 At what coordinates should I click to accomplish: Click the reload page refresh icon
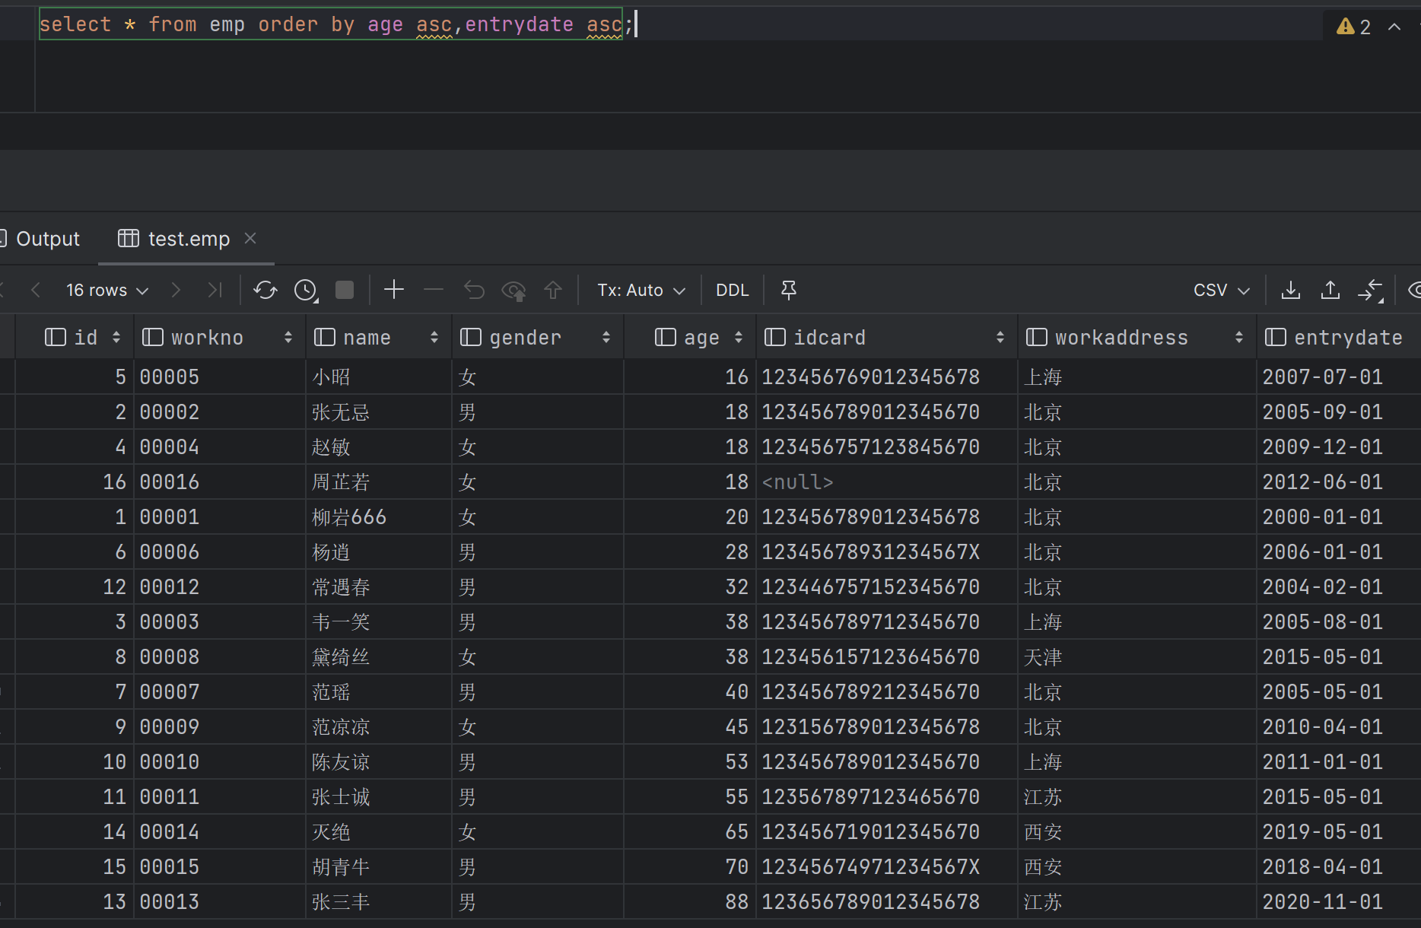(x=265, y=290)
